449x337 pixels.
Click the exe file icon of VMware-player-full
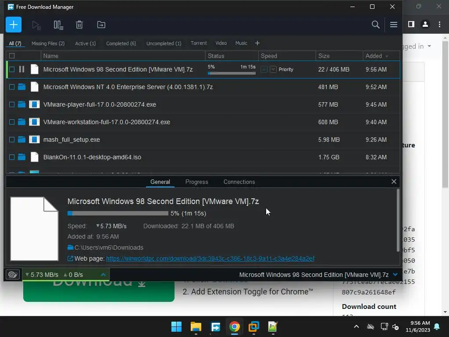pyautogui.click(x=34, y=104)
